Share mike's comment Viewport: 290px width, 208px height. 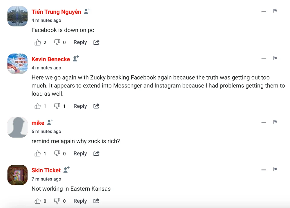click(96, 153)
